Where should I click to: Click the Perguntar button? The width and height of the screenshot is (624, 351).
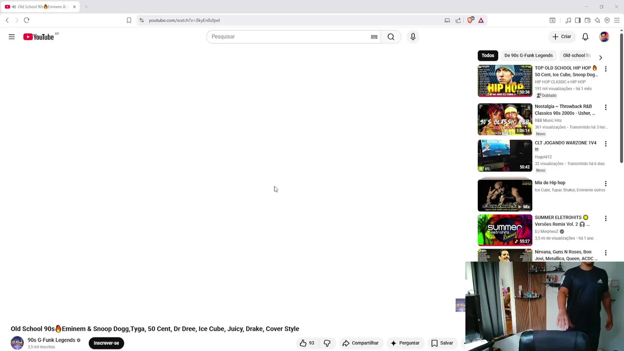405,343
